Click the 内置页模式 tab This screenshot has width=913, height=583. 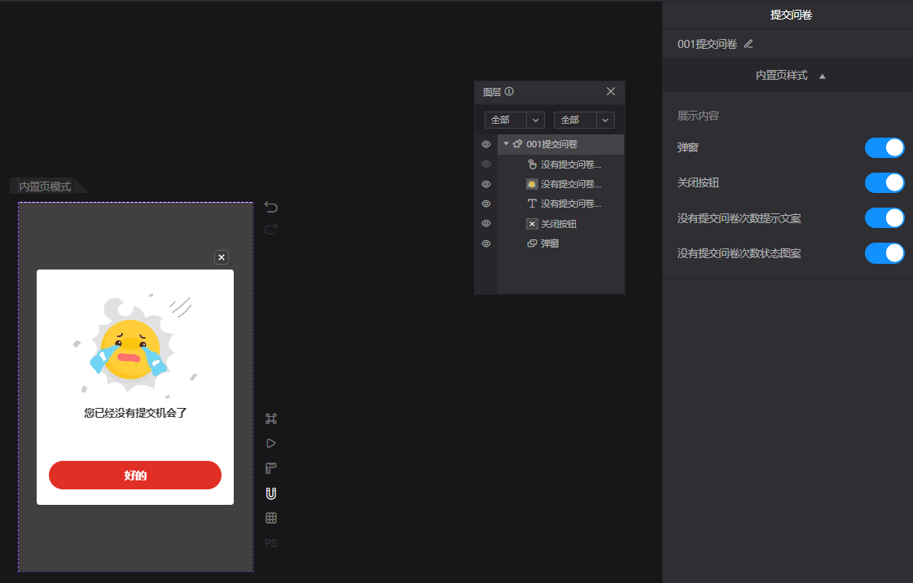point(46,186)
